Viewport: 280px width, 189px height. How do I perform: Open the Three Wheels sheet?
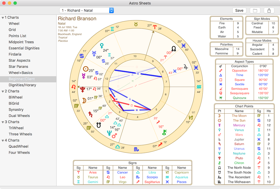[x=20, y=134]
